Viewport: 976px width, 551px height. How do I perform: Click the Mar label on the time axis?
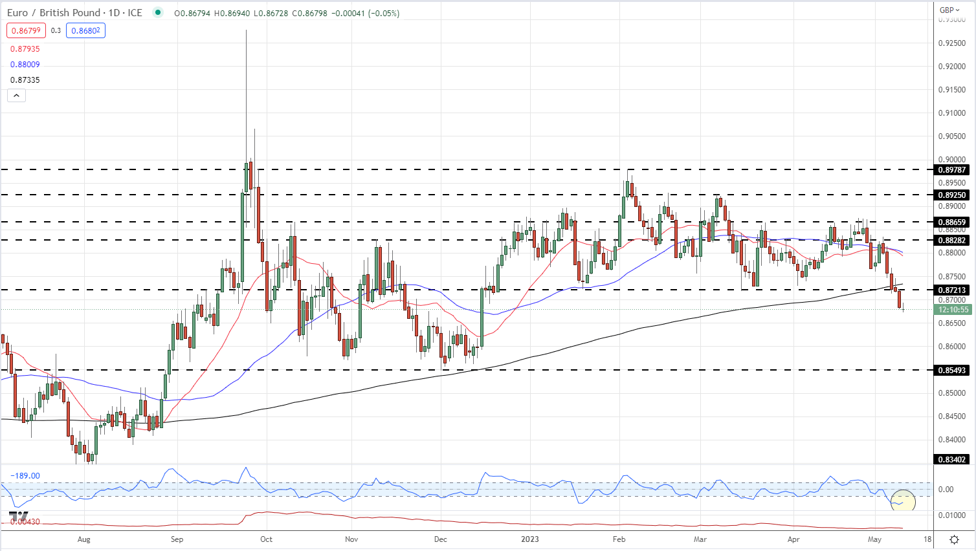[x=700, y=539]
